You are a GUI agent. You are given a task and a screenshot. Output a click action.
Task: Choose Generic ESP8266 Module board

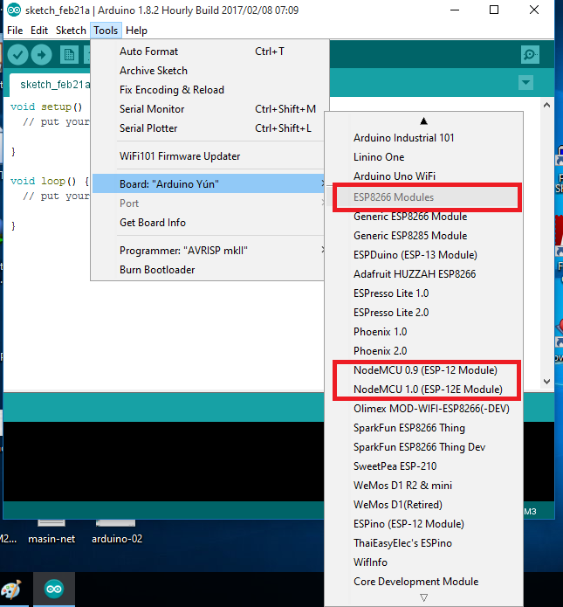tap(423, 217)
